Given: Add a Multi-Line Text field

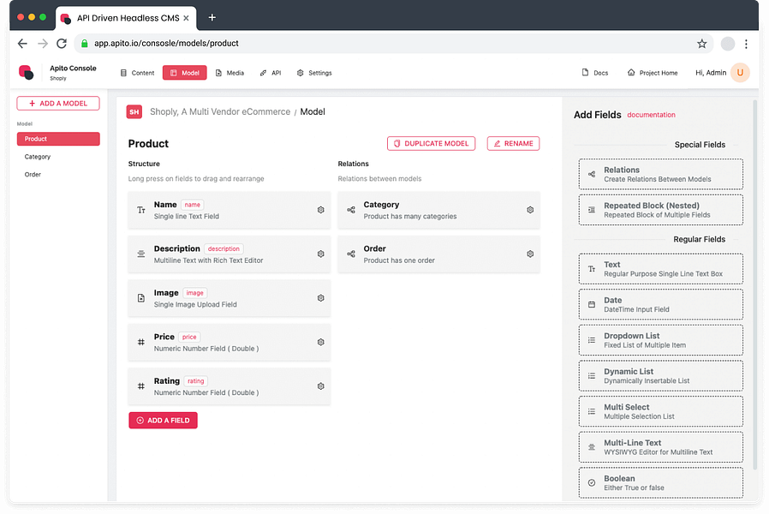Looking at the screenshot, I should (x=660, y=447).
